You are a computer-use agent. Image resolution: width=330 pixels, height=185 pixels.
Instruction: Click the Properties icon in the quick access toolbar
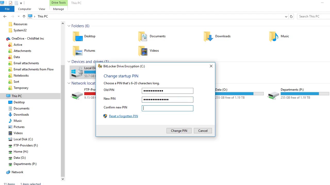pyautogui.click(x=10, y=3)
